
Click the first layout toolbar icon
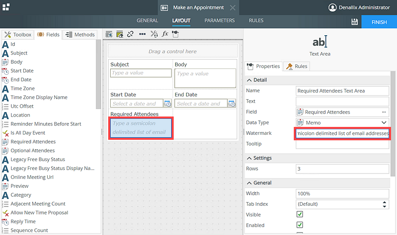[109, 34]
